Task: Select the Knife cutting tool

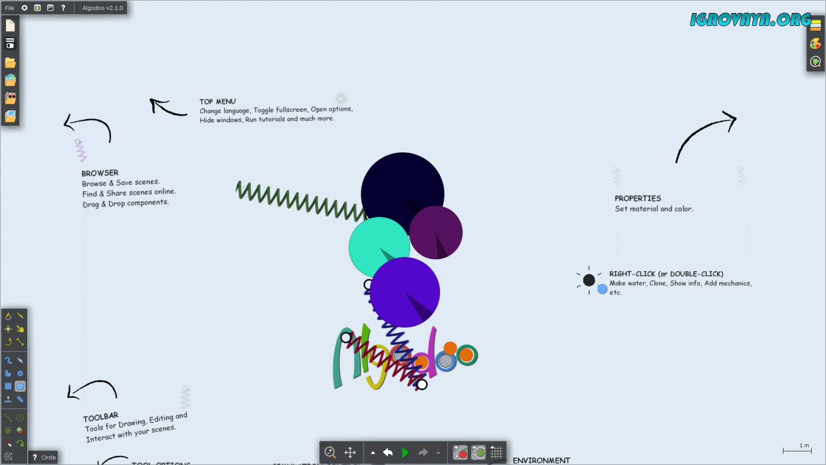Action: [20, 316]
